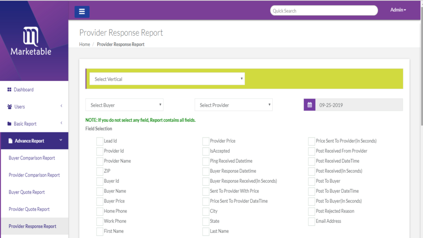Screen dimensions: 423x238
Task: Check the Post To Buyer(In Seconds) checkbox
Action: tap(312, 201)
